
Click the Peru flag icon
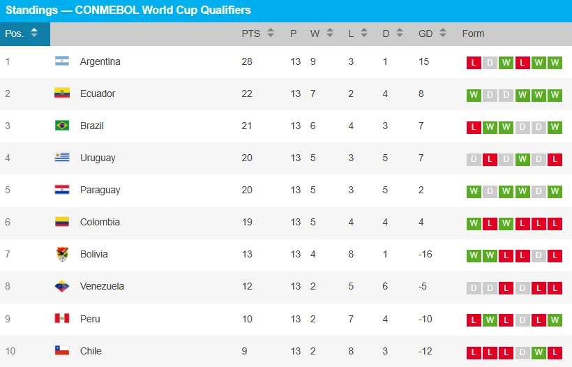tap(62, 319)
